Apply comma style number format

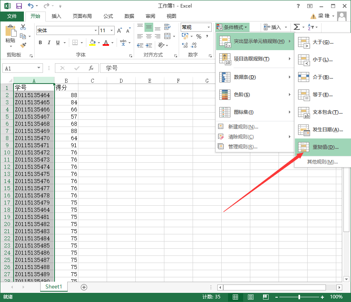click(207, 36)
